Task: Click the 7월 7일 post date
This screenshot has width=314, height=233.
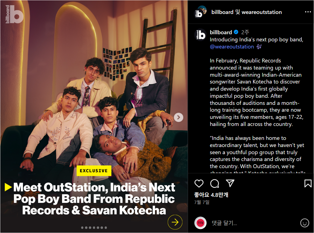Action: pyautogui.click(x=202, y=202)
